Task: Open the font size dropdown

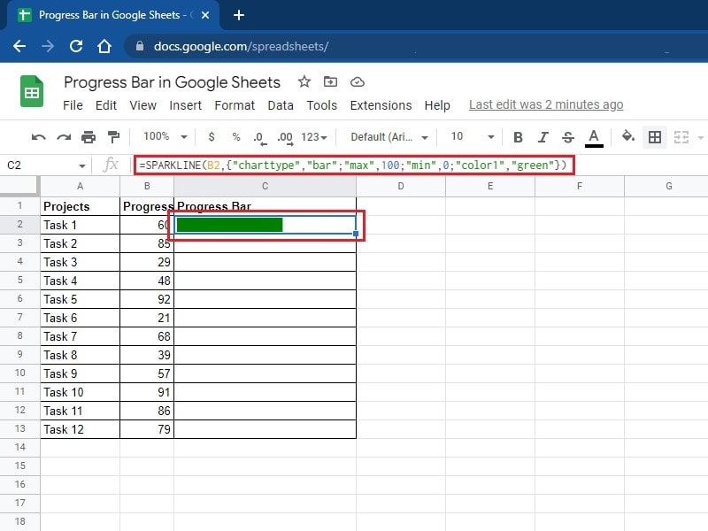Action: coord(469,138)
